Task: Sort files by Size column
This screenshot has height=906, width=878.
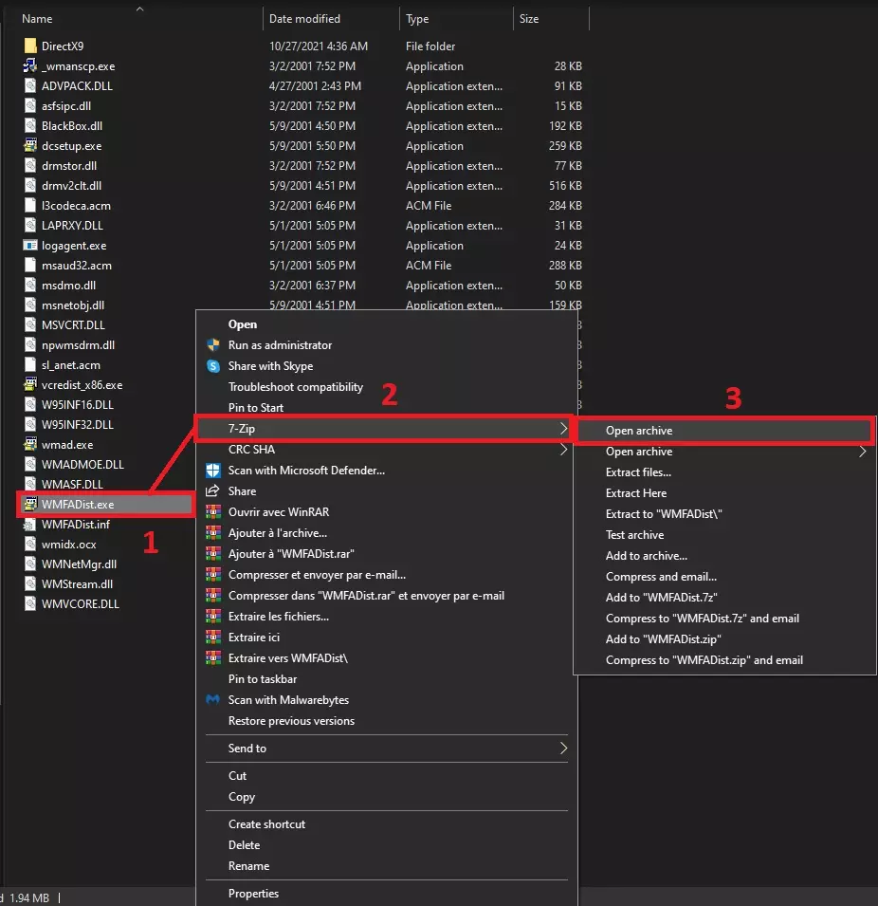Action: tap(528, 18)
